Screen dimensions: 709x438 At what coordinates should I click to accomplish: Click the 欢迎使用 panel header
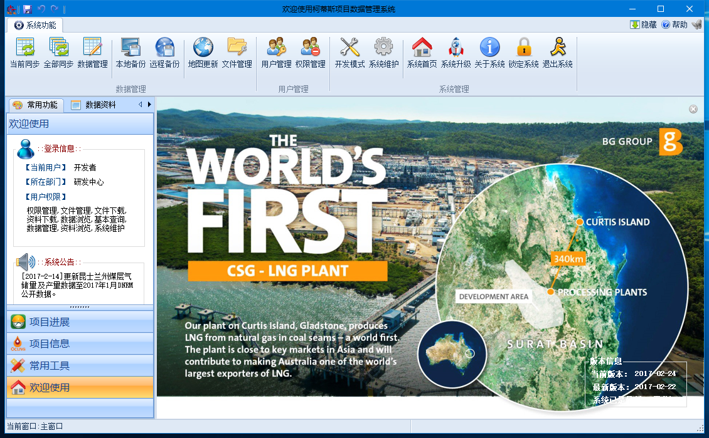click(80, 123)
